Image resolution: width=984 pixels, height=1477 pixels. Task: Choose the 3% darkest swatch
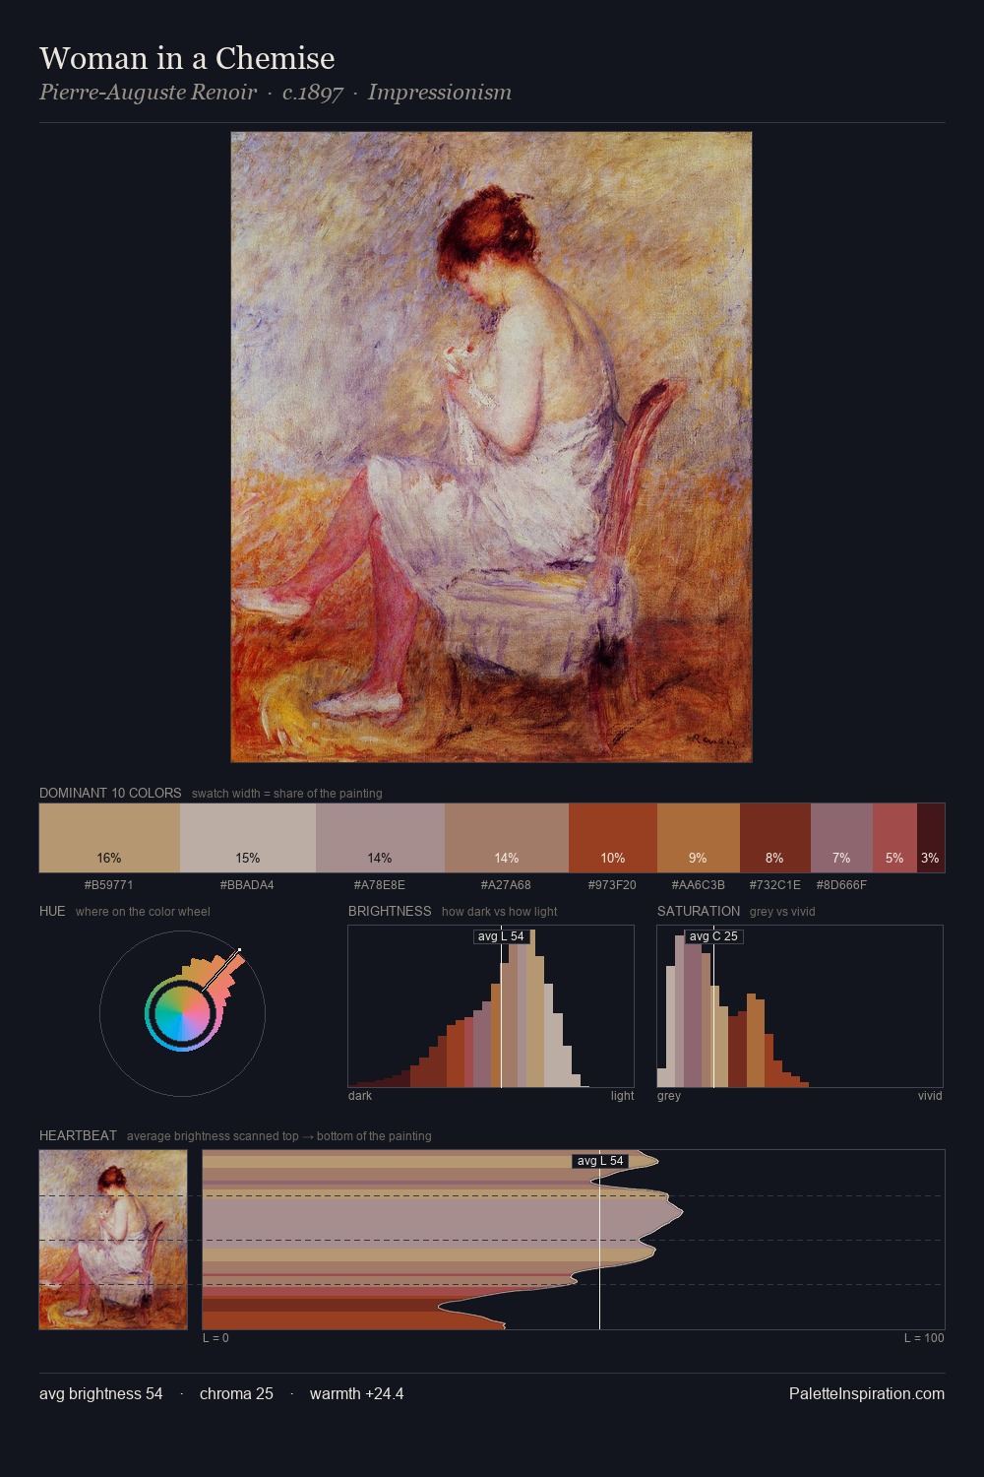(x=931, y=838)
